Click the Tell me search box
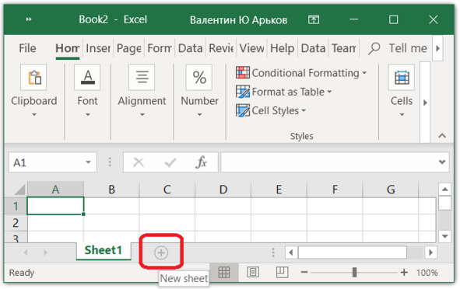This screenshot has width=460, height=289. 408,48
